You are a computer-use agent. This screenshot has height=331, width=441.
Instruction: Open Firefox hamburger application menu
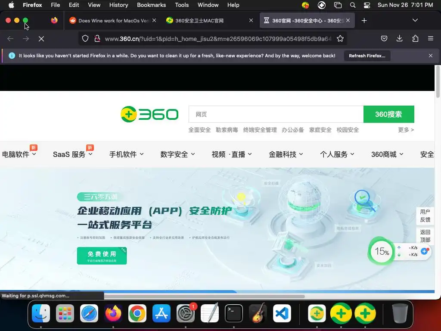pyautogui.click(x=430, y=38)
